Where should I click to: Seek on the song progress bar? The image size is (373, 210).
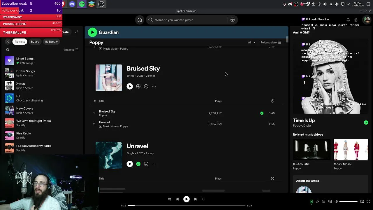tap(186, 205)
